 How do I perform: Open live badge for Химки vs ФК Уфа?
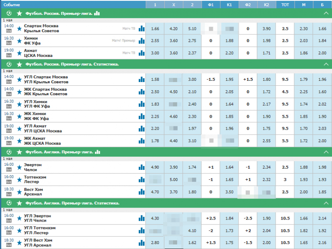(x=8, y=44)
